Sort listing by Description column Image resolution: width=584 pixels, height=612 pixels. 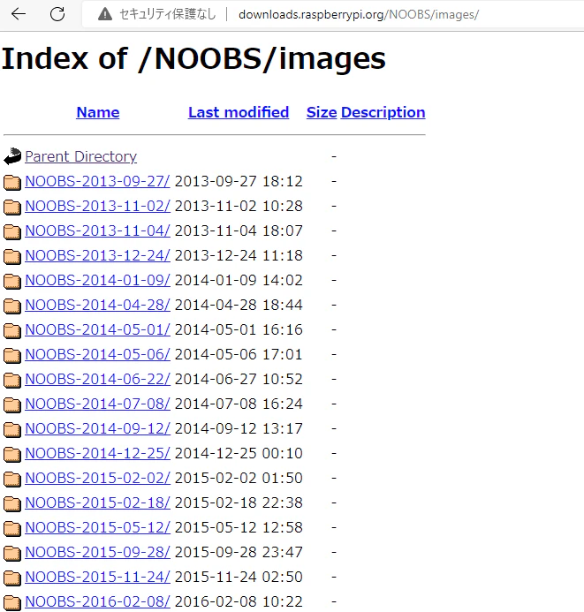tap(383, 112)
